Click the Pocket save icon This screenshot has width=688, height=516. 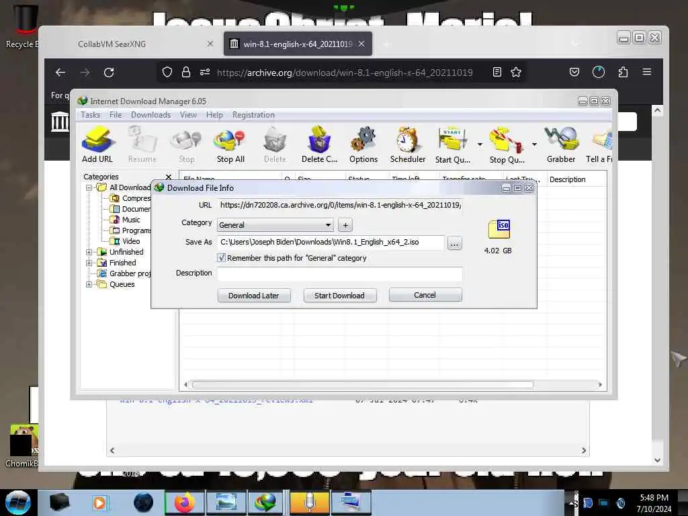[x=574, y=72]
